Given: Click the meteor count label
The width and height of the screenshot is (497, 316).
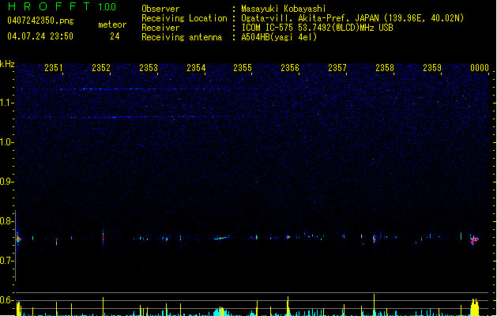Looking at the screenshot, I should point(112,24).
